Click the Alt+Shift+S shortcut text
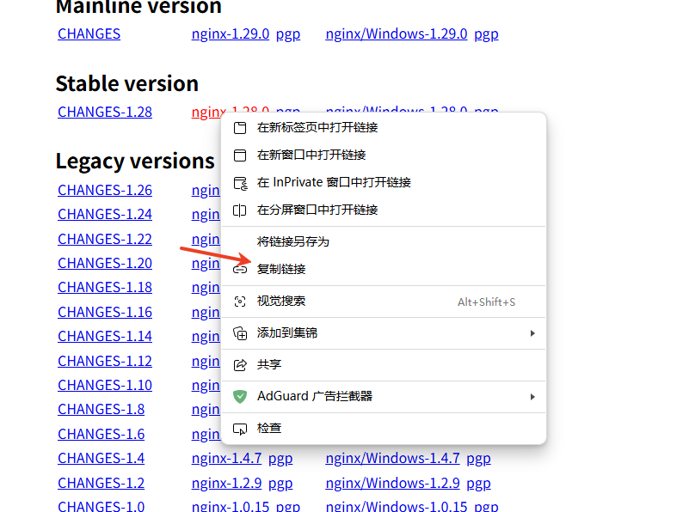The width and height of the screenshot is (683, 512). [486, 302]
